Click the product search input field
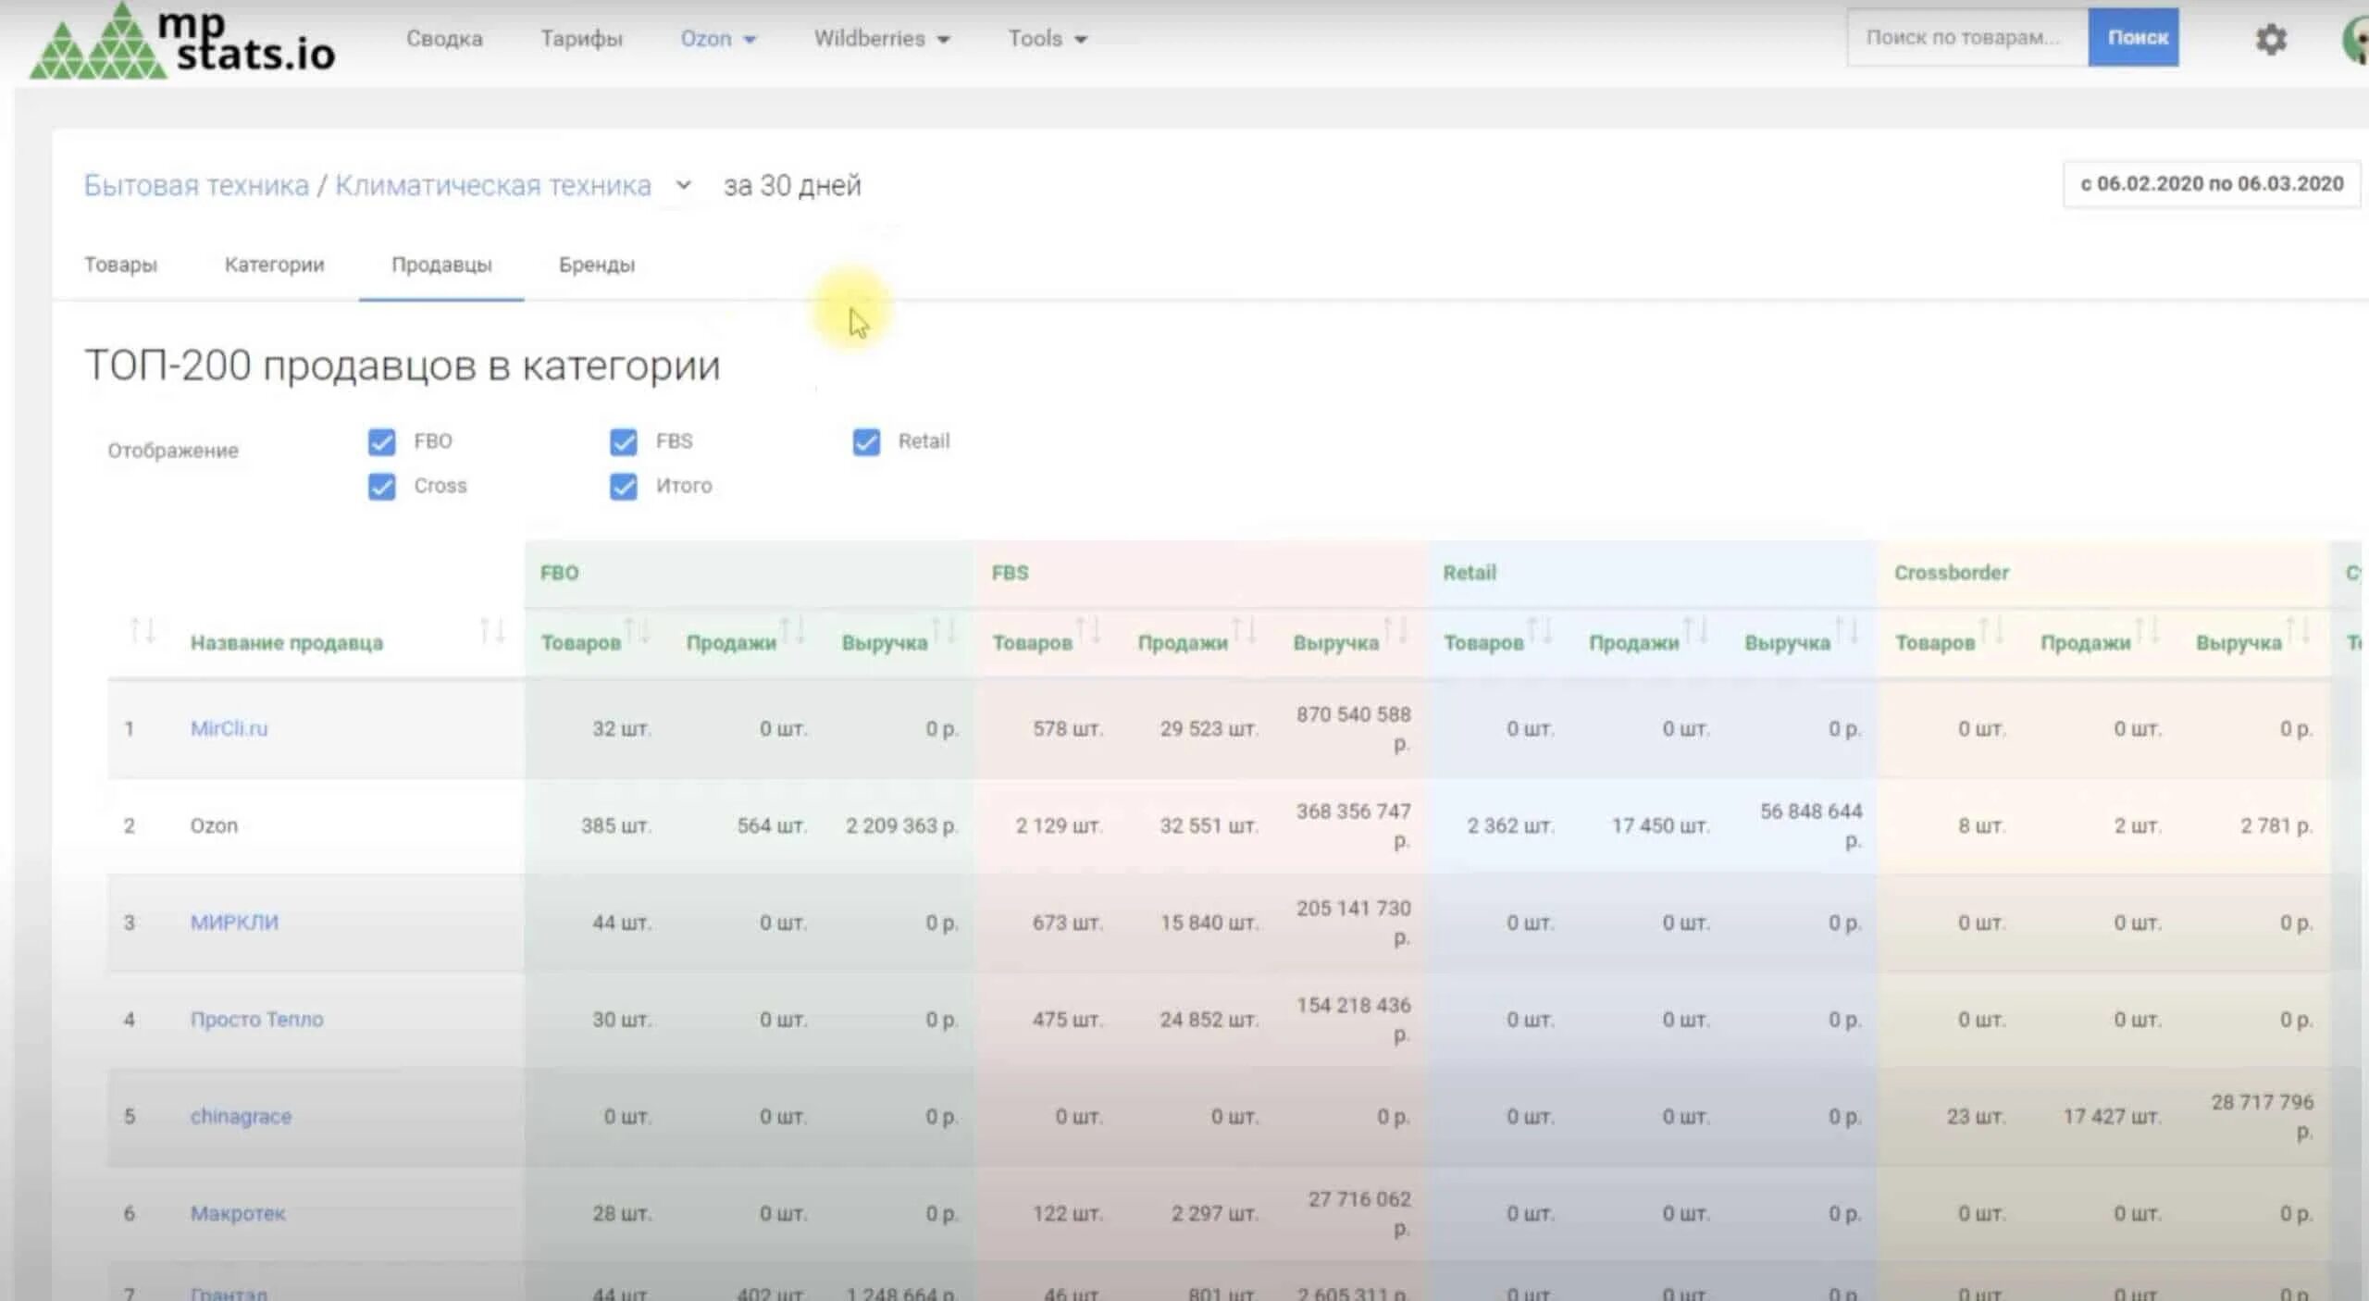2369x1301 pixels. [1966, 38]
